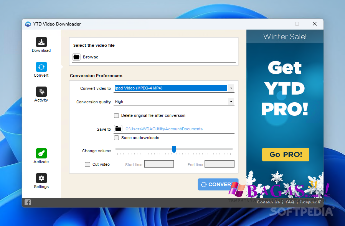Click the Browse text label

tap(91, 57)
